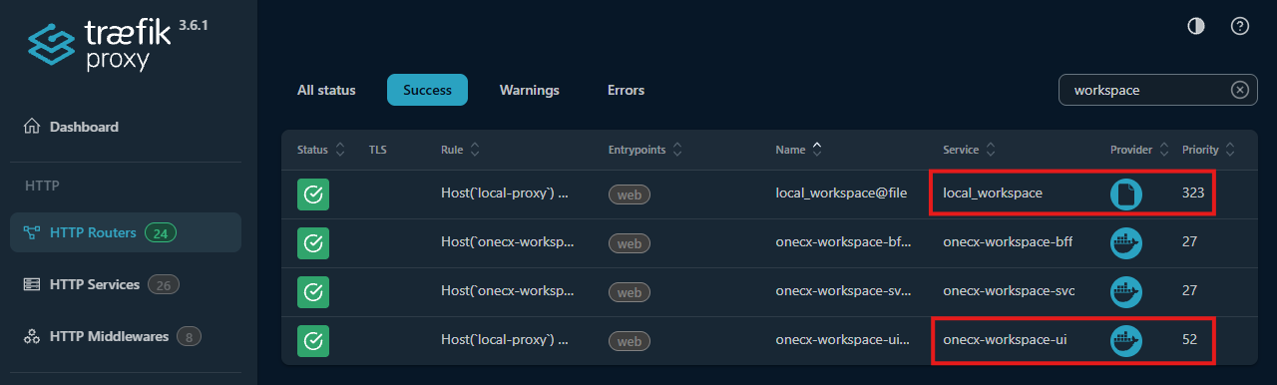Click docker provider icon for onecx-workspace-ui
1277x385 pixels.
pos(1126,341)
